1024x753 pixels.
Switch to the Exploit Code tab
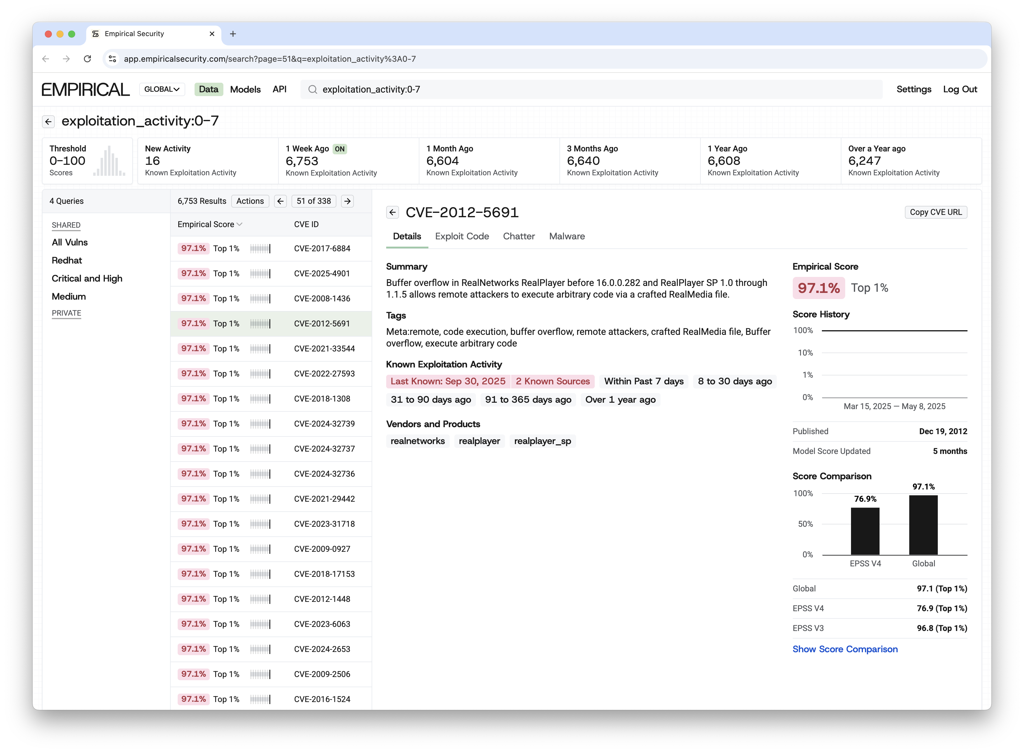click(x=462, y=236)
